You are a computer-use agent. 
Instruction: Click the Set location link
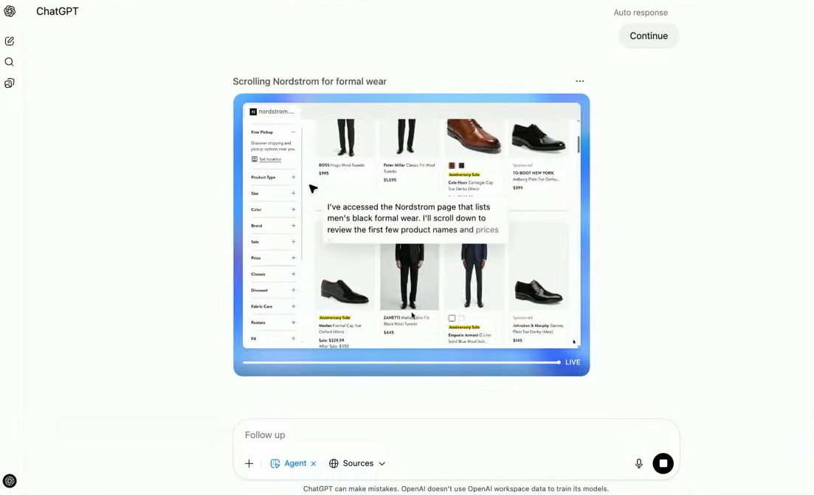(270, 159)
